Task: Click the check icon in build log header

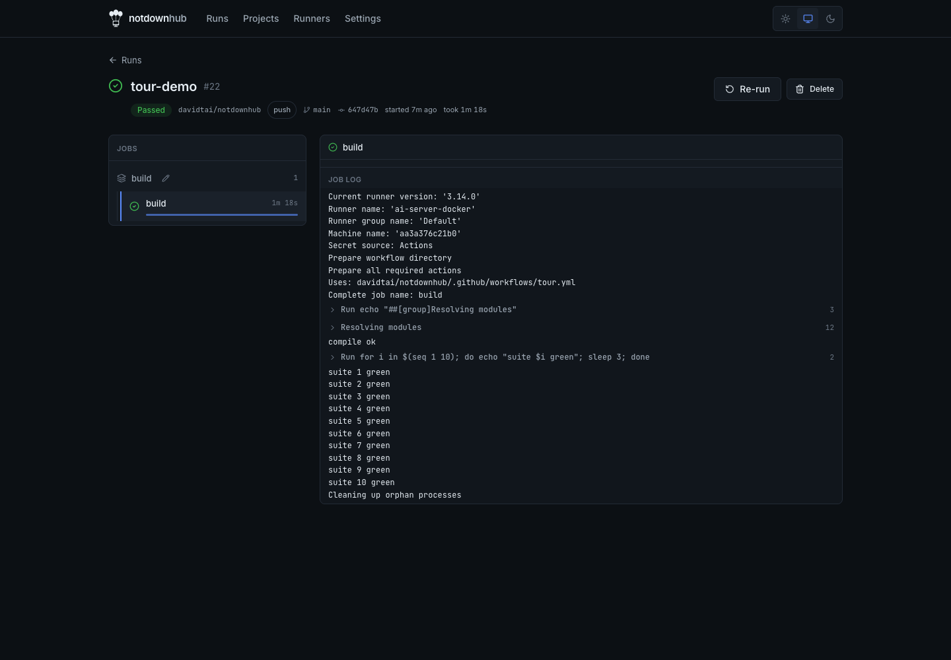Action: [333, 147]
